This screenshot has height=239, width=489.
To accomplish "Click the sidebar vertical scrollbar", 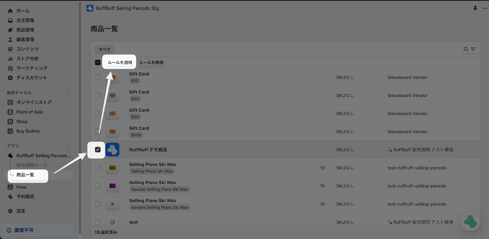I will pos(79,118).
